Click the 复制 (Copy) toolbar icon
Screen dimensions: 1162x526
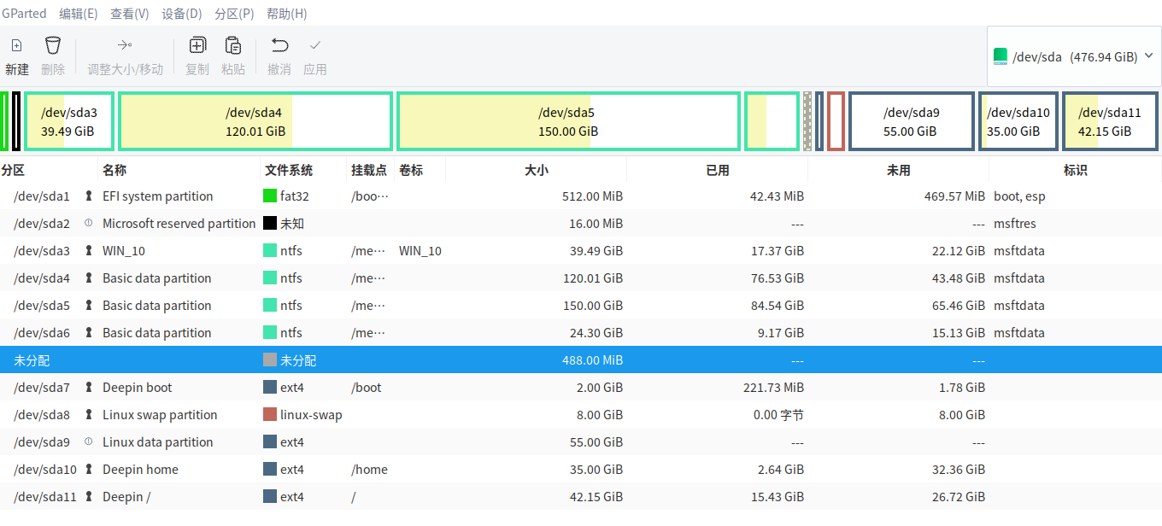(197, 51)
